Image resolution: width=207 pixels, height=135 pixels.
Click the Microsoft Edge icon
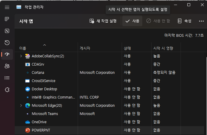tap(28, 106)
